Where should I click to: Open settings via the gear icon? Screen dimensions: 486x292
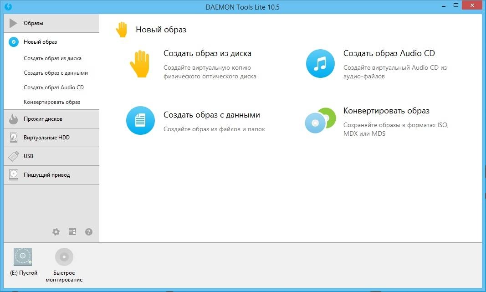pos(56,231)
